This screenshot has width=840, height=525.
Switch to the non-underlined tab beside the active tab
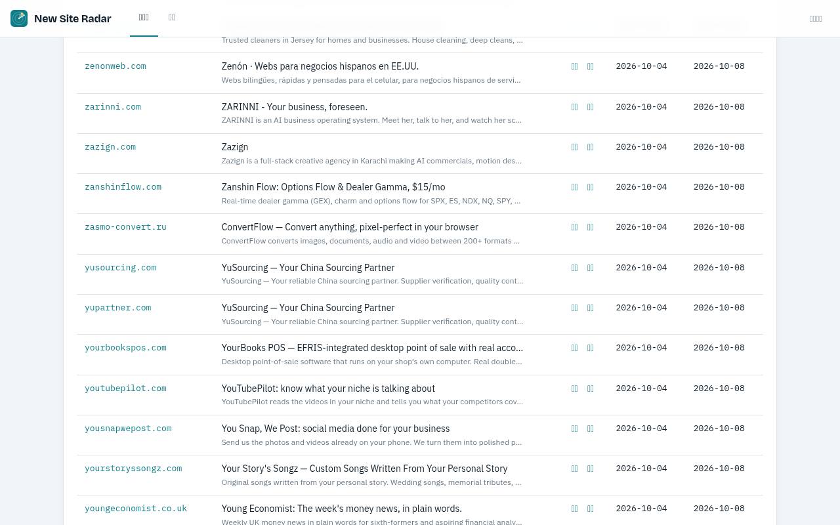point(172,18)
